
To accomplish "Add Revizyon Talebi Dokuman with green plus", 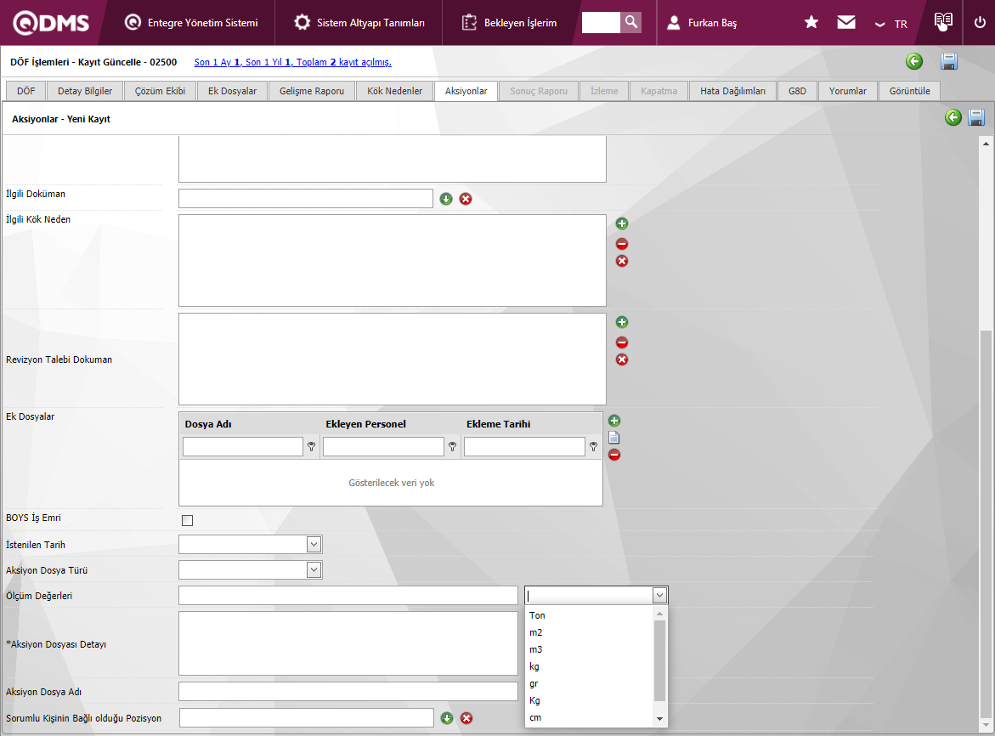I will point(622,322).
